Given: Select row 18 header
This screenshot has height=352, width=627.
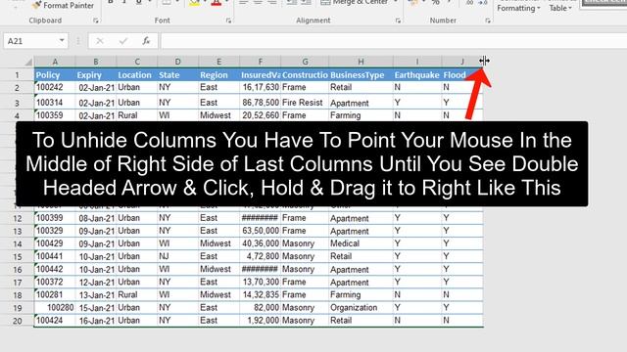Looking at the screenshot, I should pyautogui.click(x=18, y=295).
